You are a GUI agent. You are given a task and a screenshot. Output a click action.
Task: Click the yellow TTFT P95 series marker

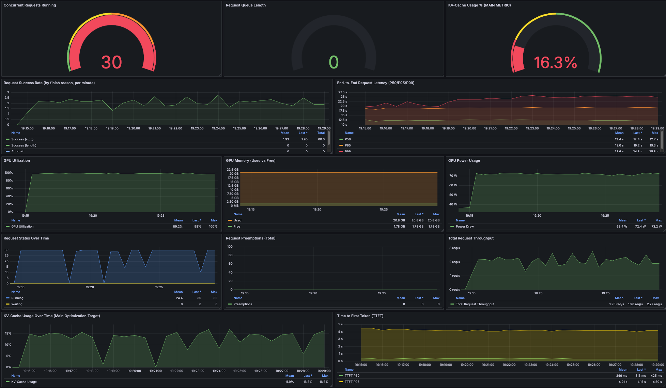tap(341, 382)
